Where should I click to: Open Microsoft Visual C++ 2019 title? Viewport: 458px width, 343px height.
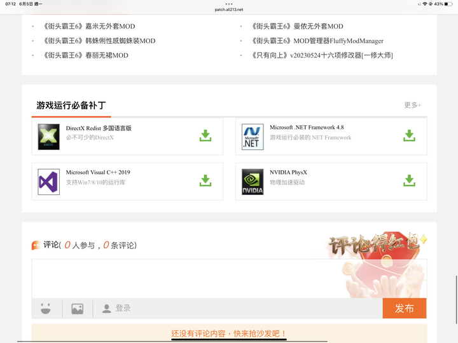click(x=98, y=172)
